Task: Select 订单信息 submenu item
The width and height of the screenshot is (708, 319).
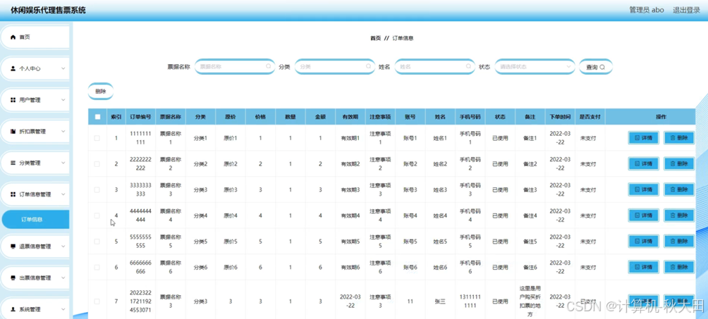Action: (x=36, y=219)
